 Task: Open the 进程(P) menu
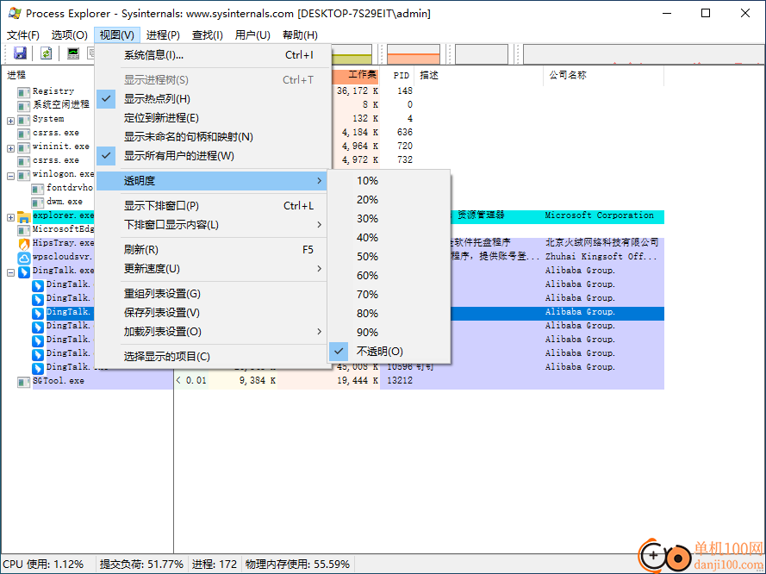pyautogui.click(x=163, y=35)
